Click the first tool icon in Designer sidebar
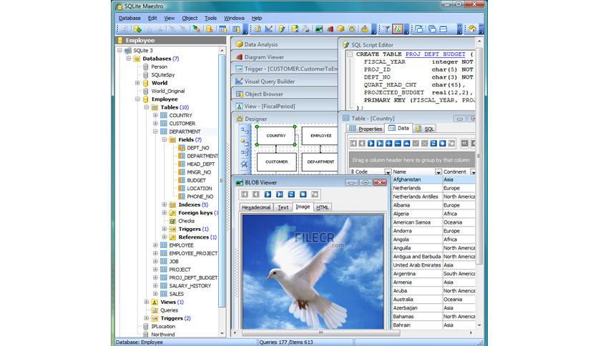 [245, 131]
